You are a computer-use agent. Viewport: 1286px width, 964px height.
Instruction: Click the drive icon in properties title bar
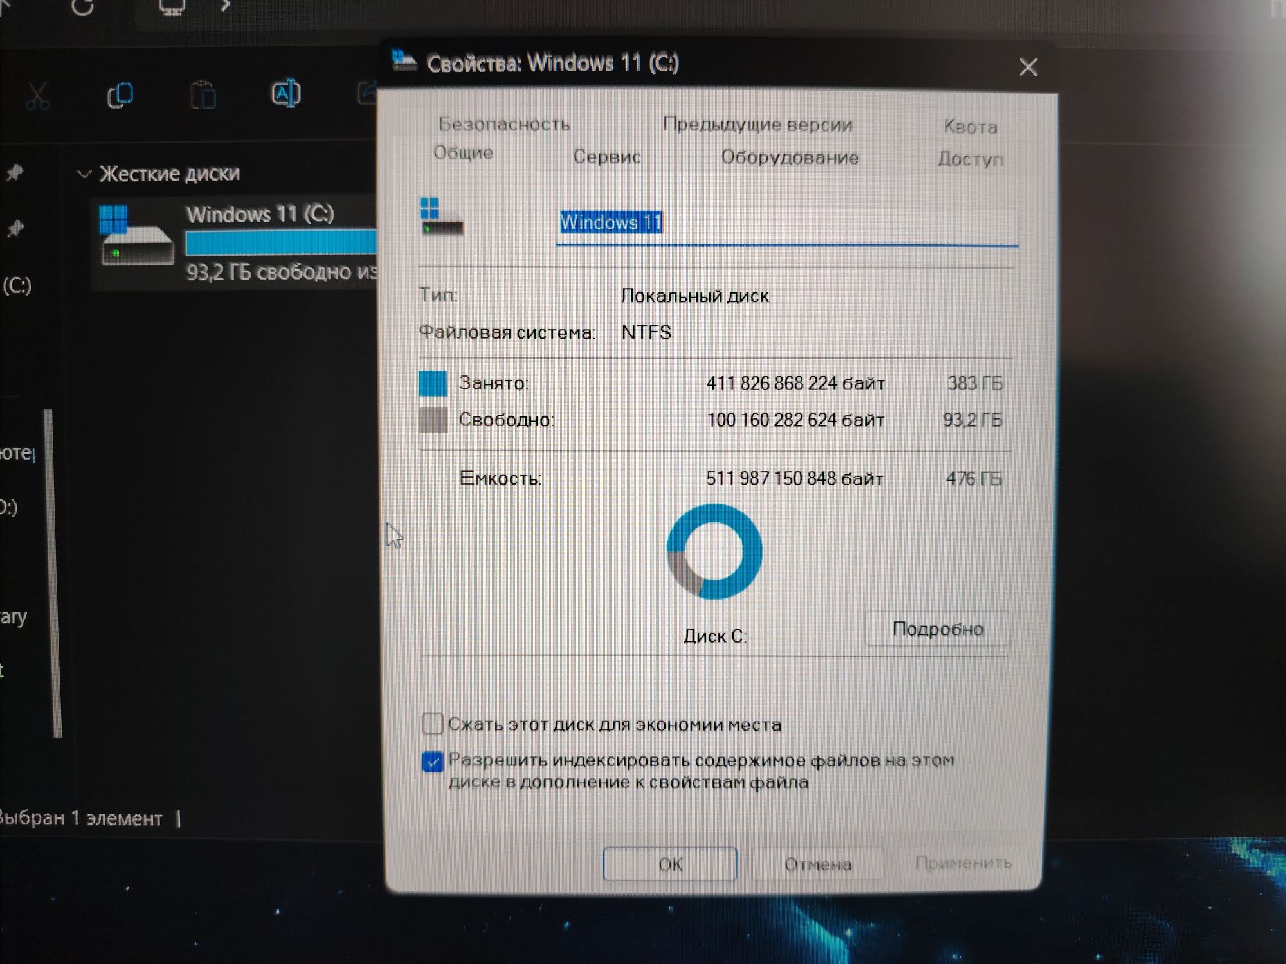[404, 62]
